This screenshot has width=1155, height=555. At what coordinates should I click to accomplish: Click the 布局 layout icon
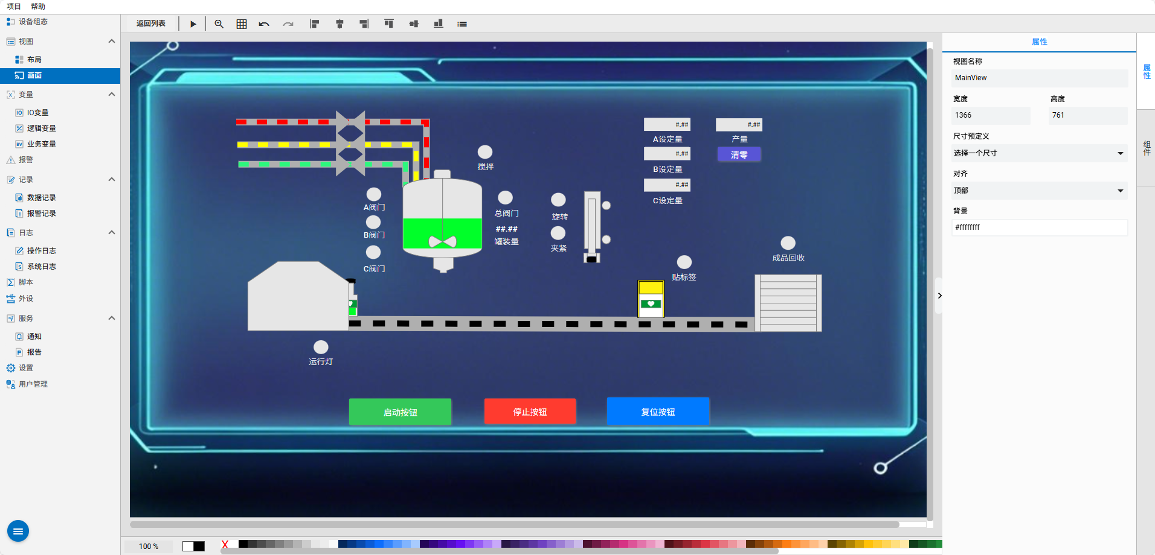tap(19, 60)
